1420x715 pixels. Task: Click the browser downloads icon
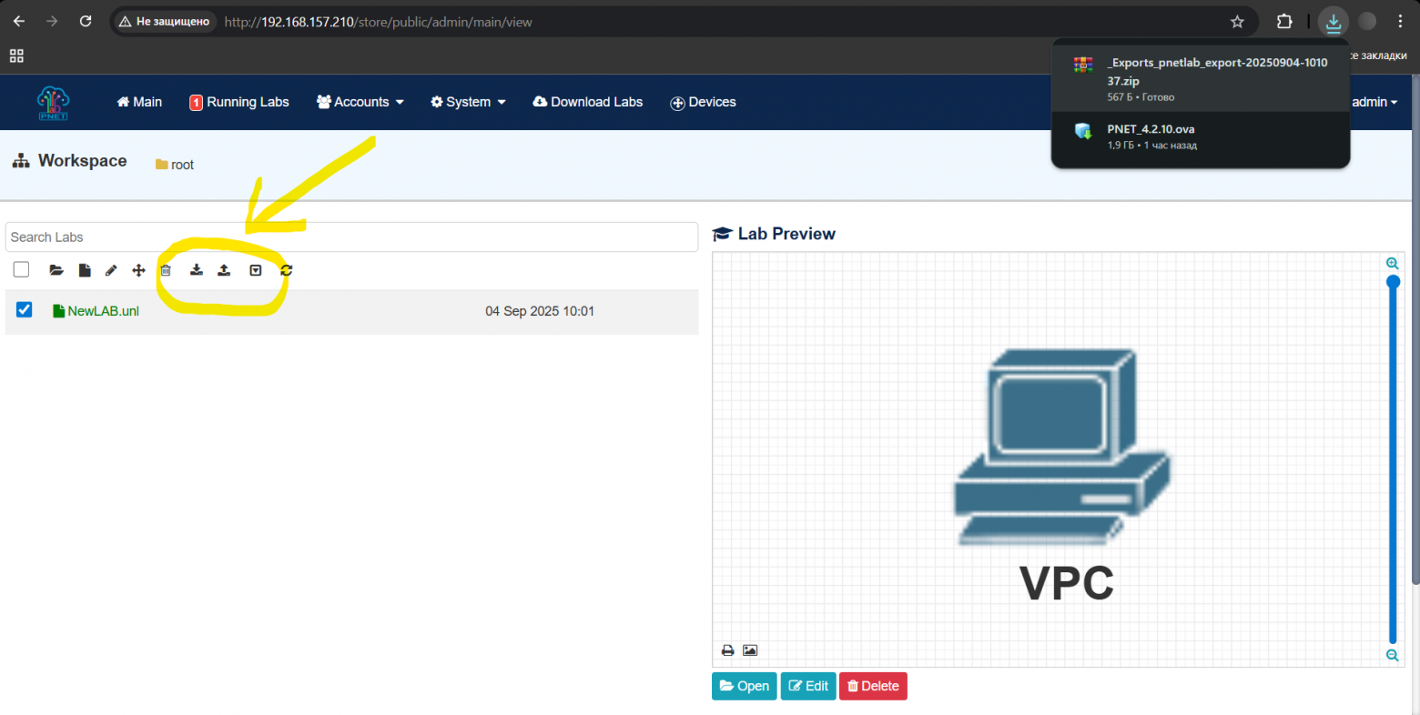pos(1334,22)
